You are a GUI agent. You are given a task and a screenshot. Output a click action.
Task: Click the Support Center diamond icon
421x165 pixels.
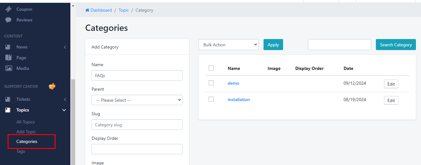[x=52, y=86]
